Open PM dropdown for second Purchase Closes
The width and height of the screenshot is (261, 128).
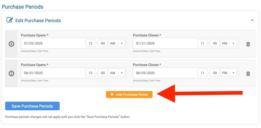coord(229,73)
